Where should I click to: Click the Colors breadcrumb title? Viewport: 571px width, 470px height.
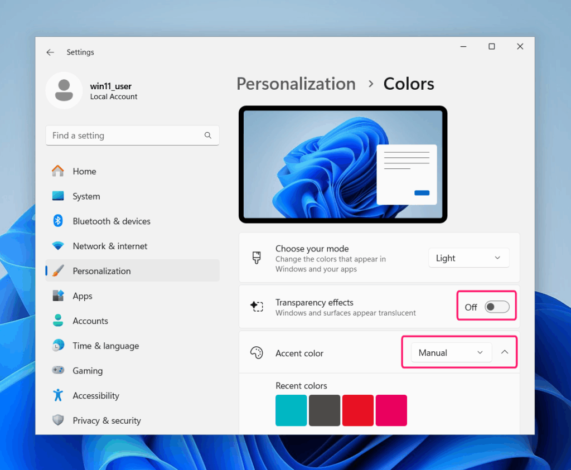pyautogui.click(x=409, y=84)
